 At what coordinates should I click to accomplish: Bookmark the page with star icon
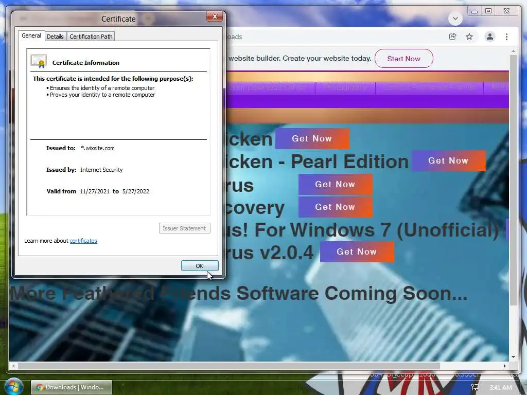click(469, 37)
